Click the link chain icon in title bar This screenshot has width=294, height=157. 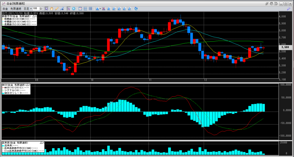pyautogui.click(x=267, y=3)
